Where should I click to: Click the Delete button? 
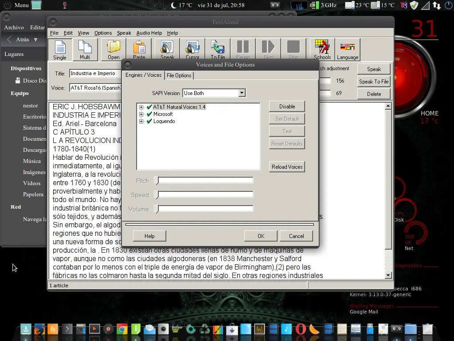[x=374, y=94]
